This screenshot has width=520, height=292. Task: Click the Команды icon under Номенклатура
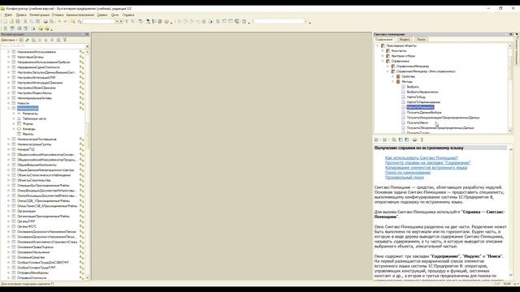point(19,129)
